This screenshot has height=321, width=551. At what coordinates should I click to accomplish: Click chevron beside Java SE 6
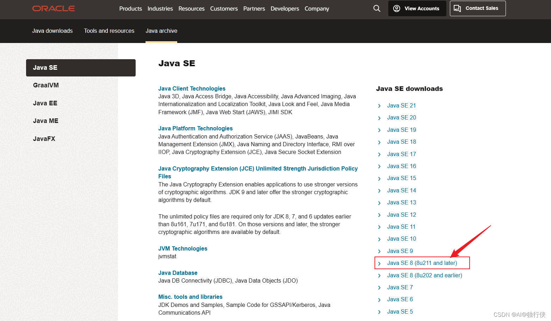pyautogui.click(x=379, y=300)
